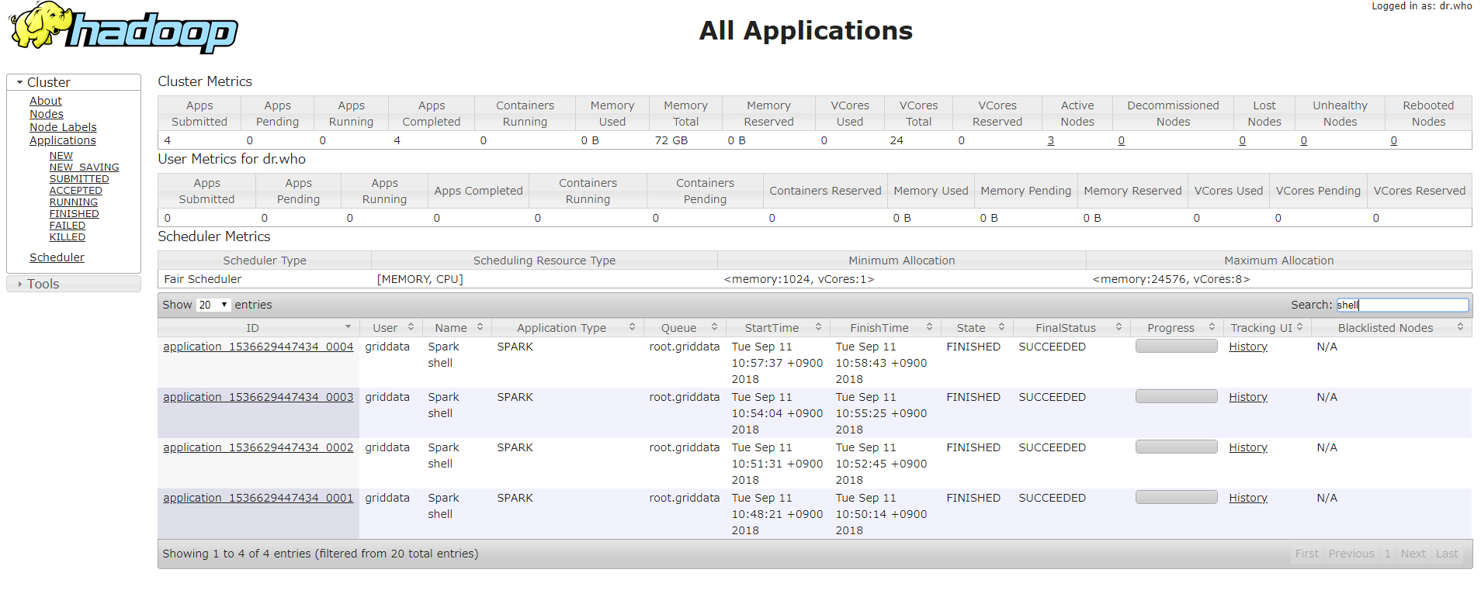Click the Previous pagination button
The height and width of the screenshot is (604, 1481).
pyautogui.click(x=1351, y=554)
